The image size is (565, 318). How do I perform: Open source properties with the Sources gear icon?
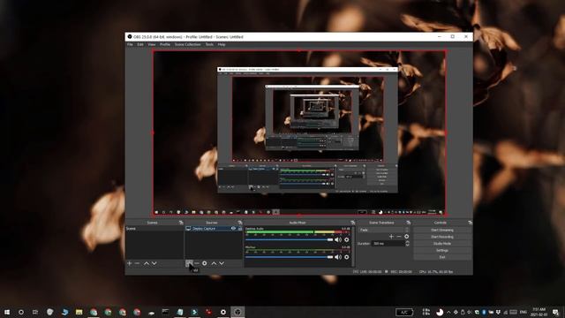click(x=204, y=263)
